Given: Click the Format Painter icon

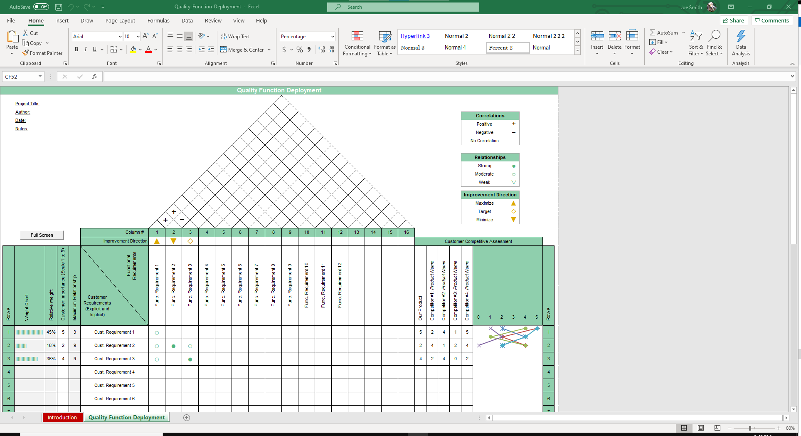Looking at the screenshot, I should click(26, 53).
